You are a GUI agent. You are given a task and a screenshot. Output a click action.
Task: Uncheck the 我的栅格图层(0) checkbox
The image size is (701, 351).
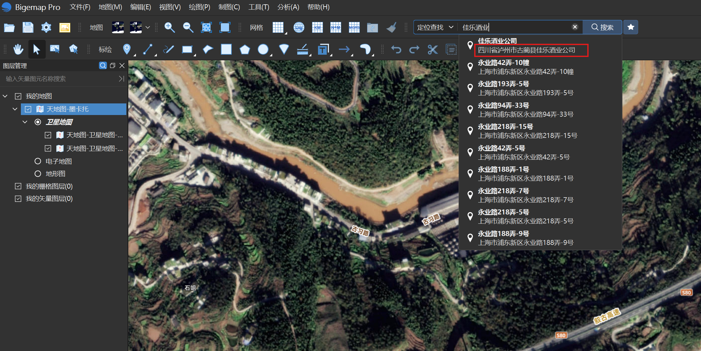point(18,186)
